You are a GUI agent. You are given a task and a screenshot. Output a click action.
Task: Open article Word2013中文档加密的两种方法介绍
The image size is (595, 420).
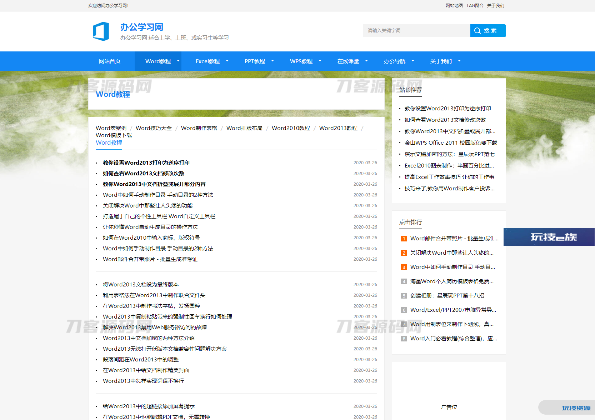[149, 338]
